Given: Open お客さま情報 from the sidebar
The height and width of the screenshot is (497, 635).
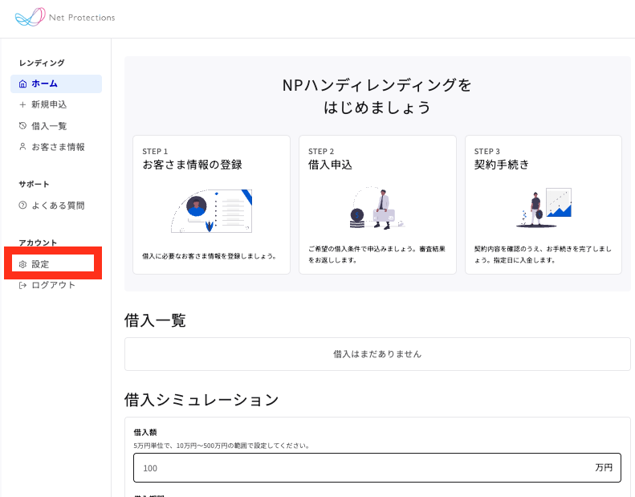Looking at the screenshot, I should coord(58,147).
